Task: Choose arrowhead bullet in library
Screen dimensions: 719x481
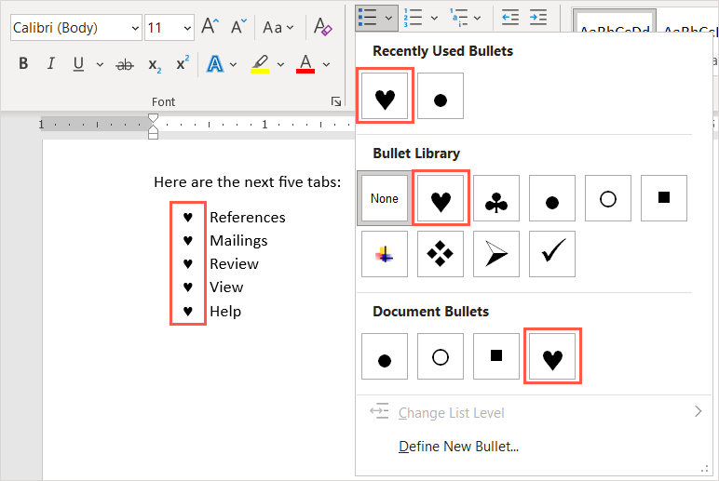Action: pyautogui.click(x=496, y=254)
